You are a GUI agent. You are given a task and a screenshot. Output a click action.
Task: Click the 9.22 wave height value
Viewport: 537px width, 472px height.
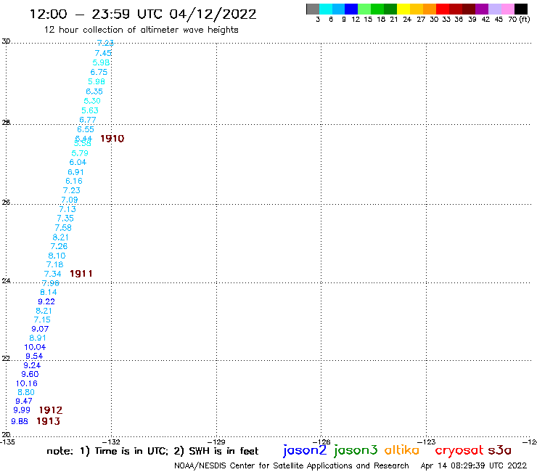click(46, 301)
